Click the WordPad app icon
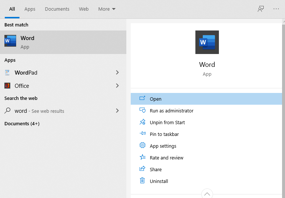 pos(7,72)
